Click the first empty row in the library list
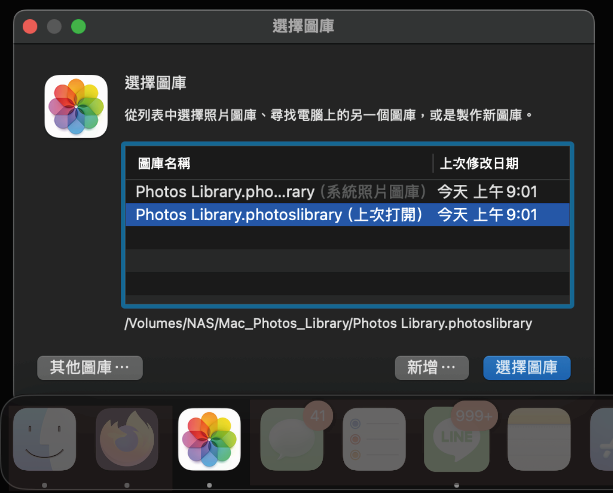 [x=347, y=237]
